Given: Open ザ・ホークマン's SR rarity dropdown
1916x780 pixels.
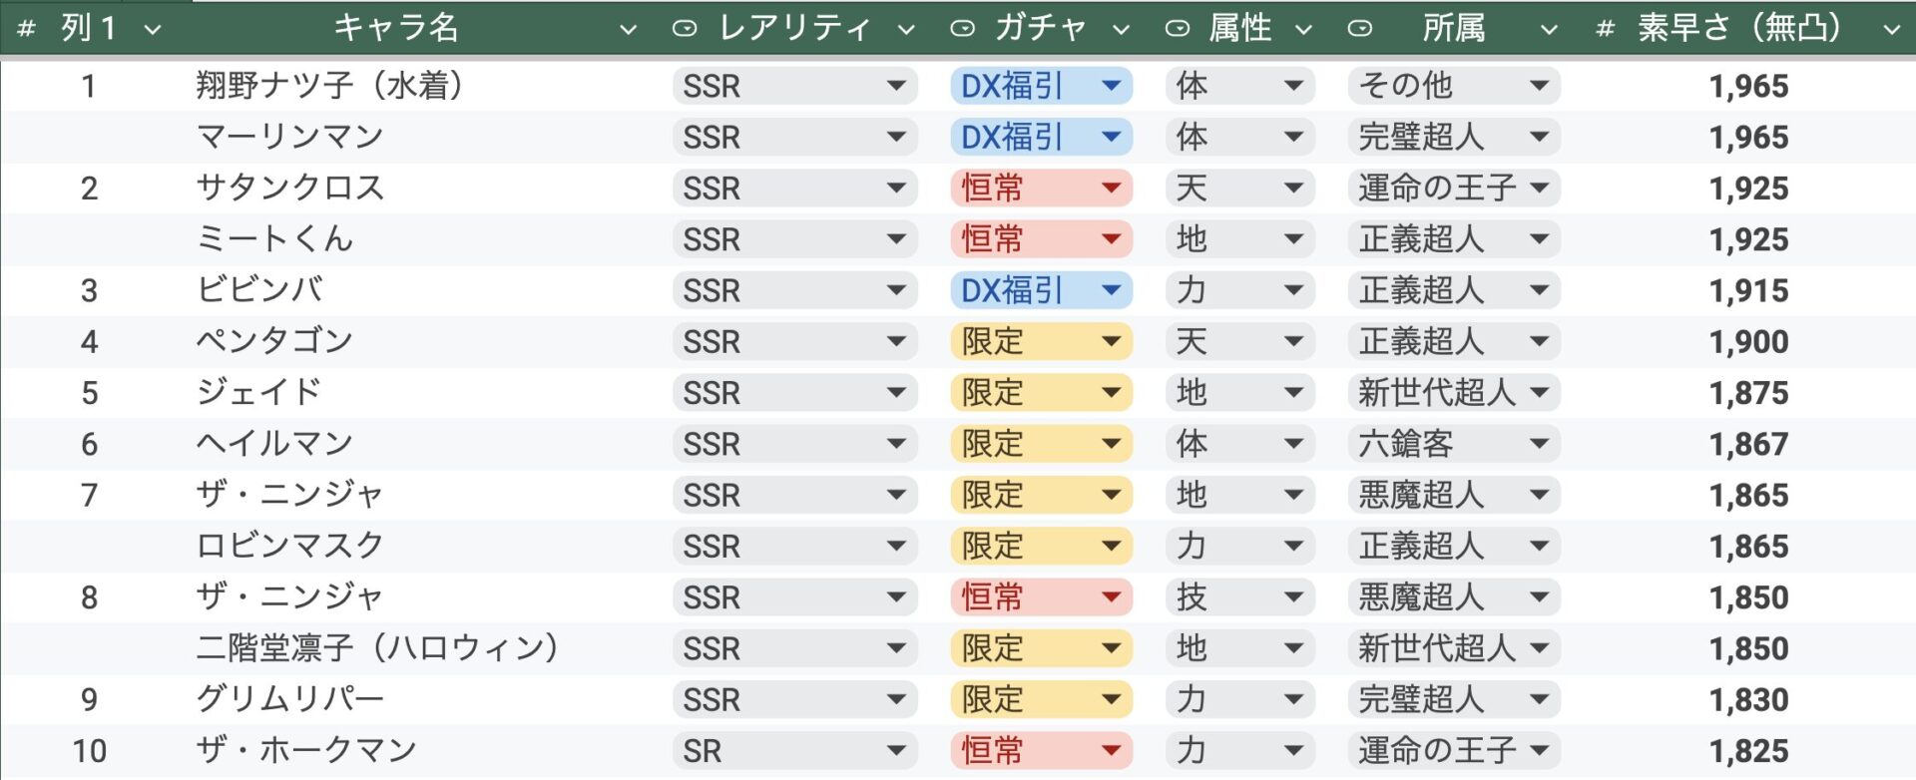Looking at the screenshot, I should tap(895, 751).
